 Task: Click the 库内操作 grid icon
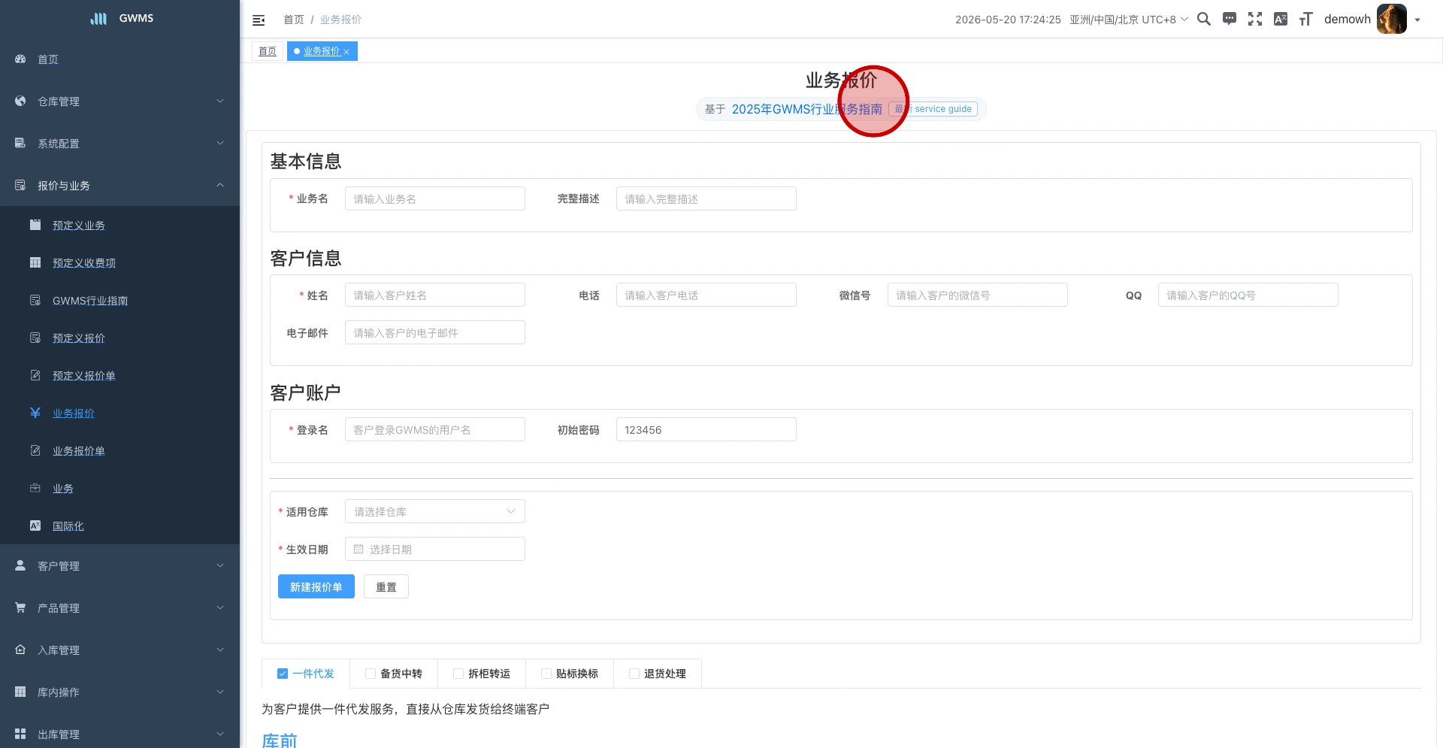[20, 692]
